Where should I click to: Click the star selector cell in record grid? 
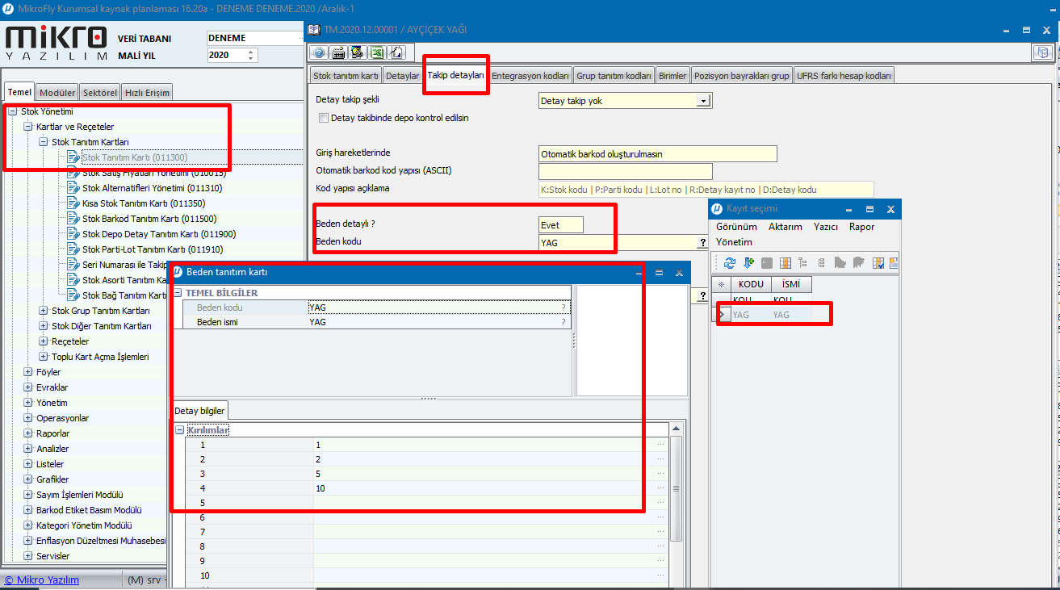pos(721,285)
